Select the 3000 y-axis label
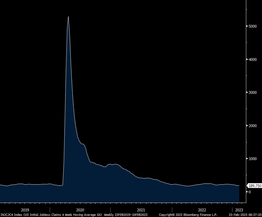This screenshot has height=217, width=262. pyautogui.click(x=253, y=93)
